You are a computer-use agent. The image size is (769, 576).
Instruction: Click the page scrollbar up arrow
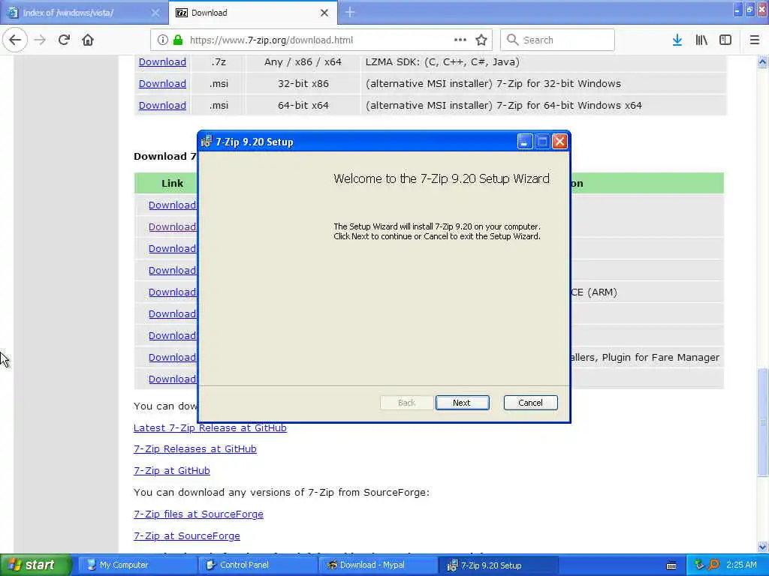tap(762, 61)
